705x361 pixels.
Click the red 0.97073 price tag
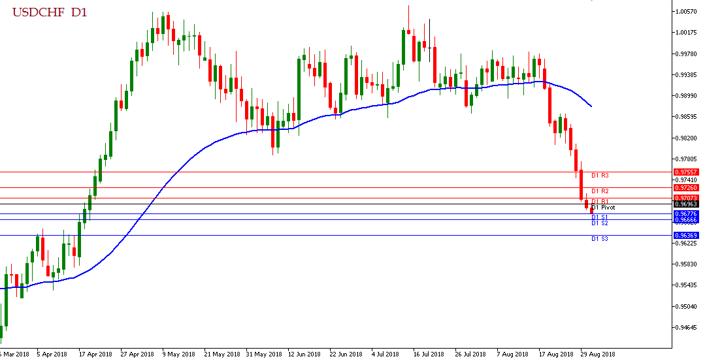[x=685, y=198]
